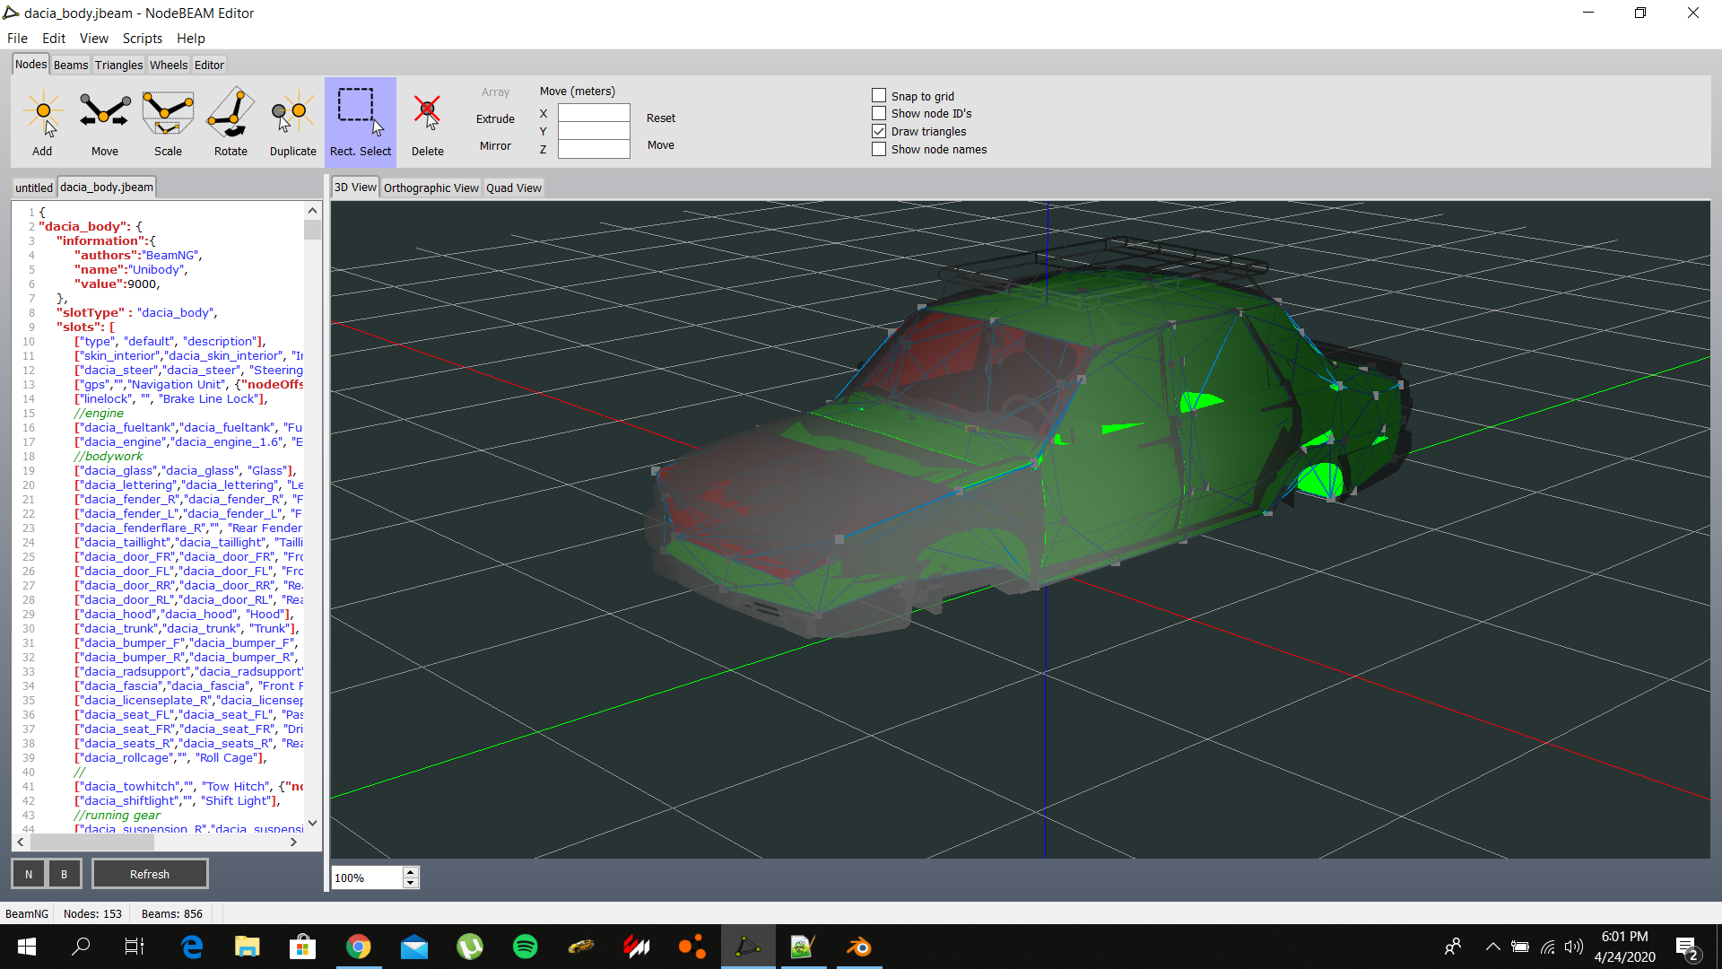The image size is (1722, 969).
Task: Switch to the Beams tab
Action: coord(71,65)
